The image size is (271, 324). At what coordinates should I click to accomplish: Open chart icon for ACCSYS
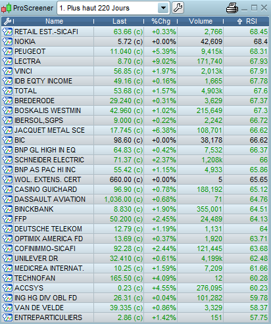(x=7, y=288)
